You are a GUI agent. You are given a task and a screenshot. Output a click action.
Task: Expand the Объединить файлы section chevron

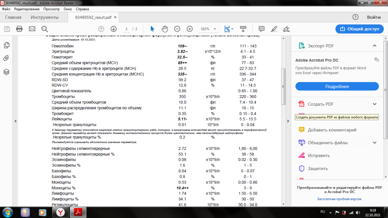coord(375,143)
